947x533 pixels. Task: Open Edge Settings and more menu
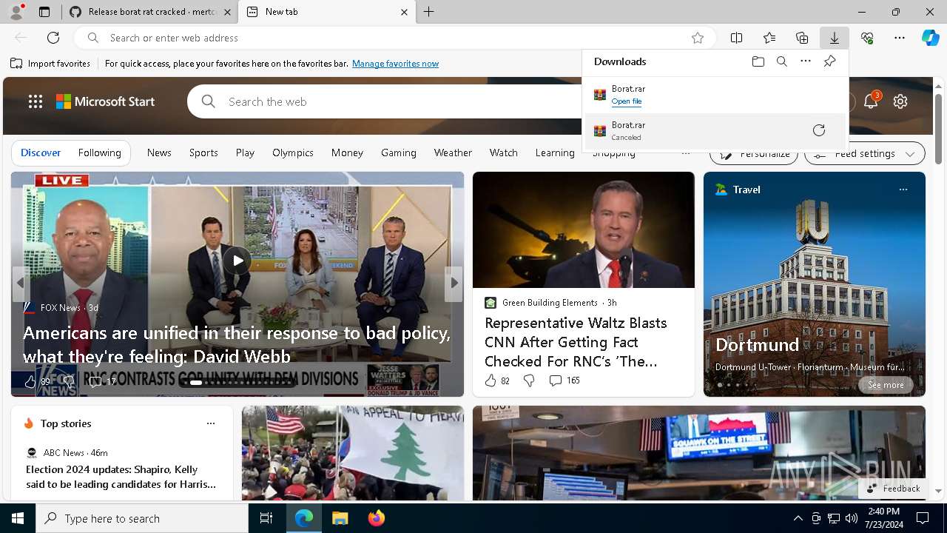(x=900, y=38)
